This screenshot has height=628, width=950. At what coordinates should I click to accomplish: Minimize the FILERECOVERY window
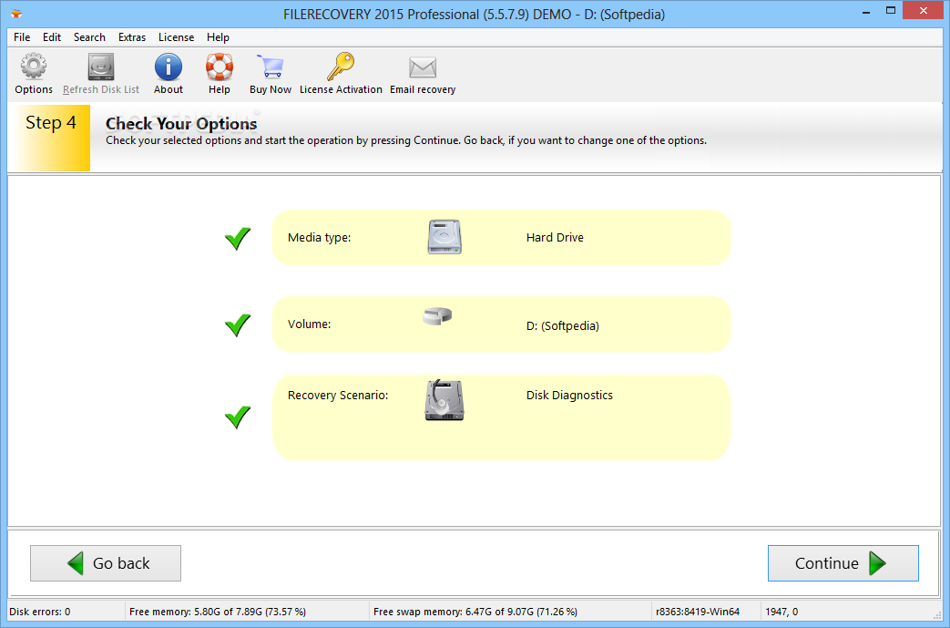(866, 11)
